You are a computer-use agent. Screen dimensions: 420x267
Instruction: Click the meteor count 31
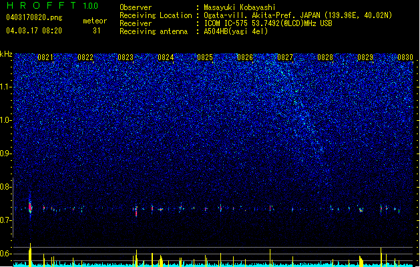click(97, 31)
